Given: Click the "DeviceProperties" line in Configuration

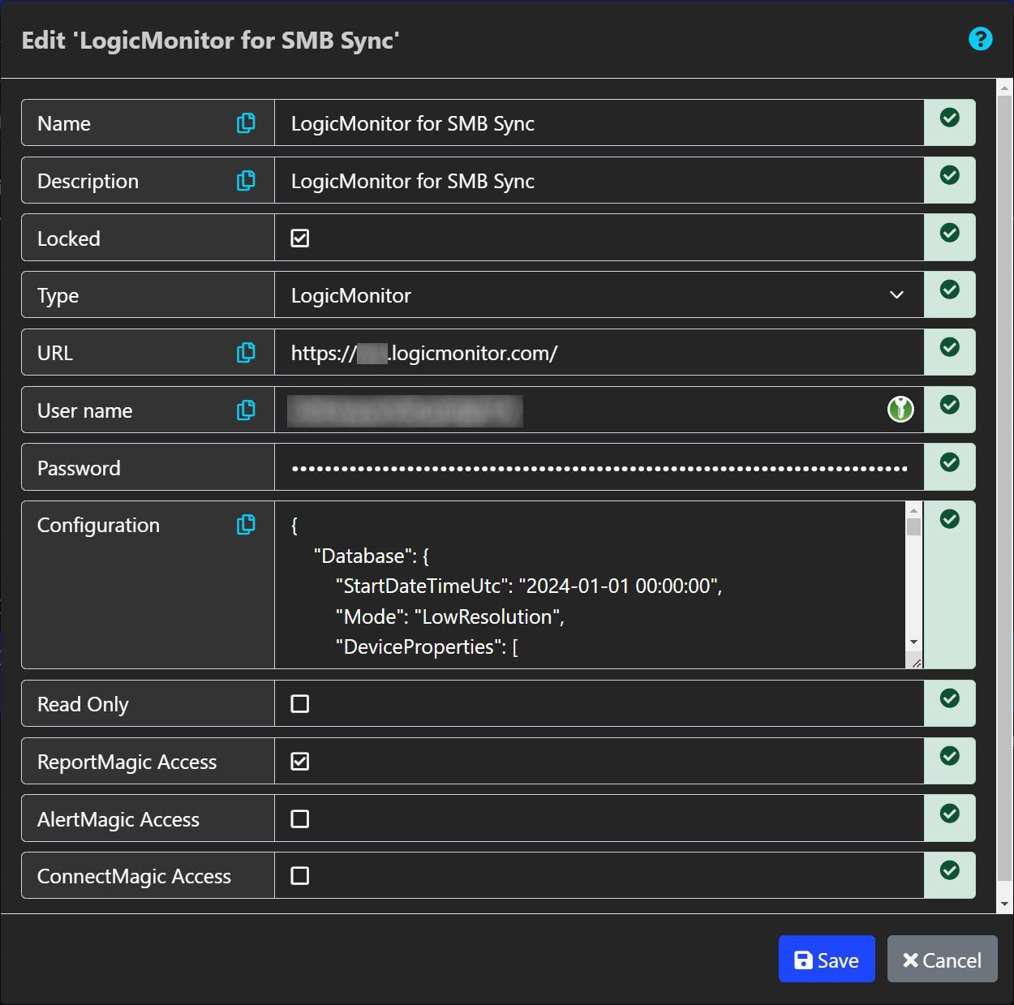Looking at the screenshot, I should tap(427, 646).
